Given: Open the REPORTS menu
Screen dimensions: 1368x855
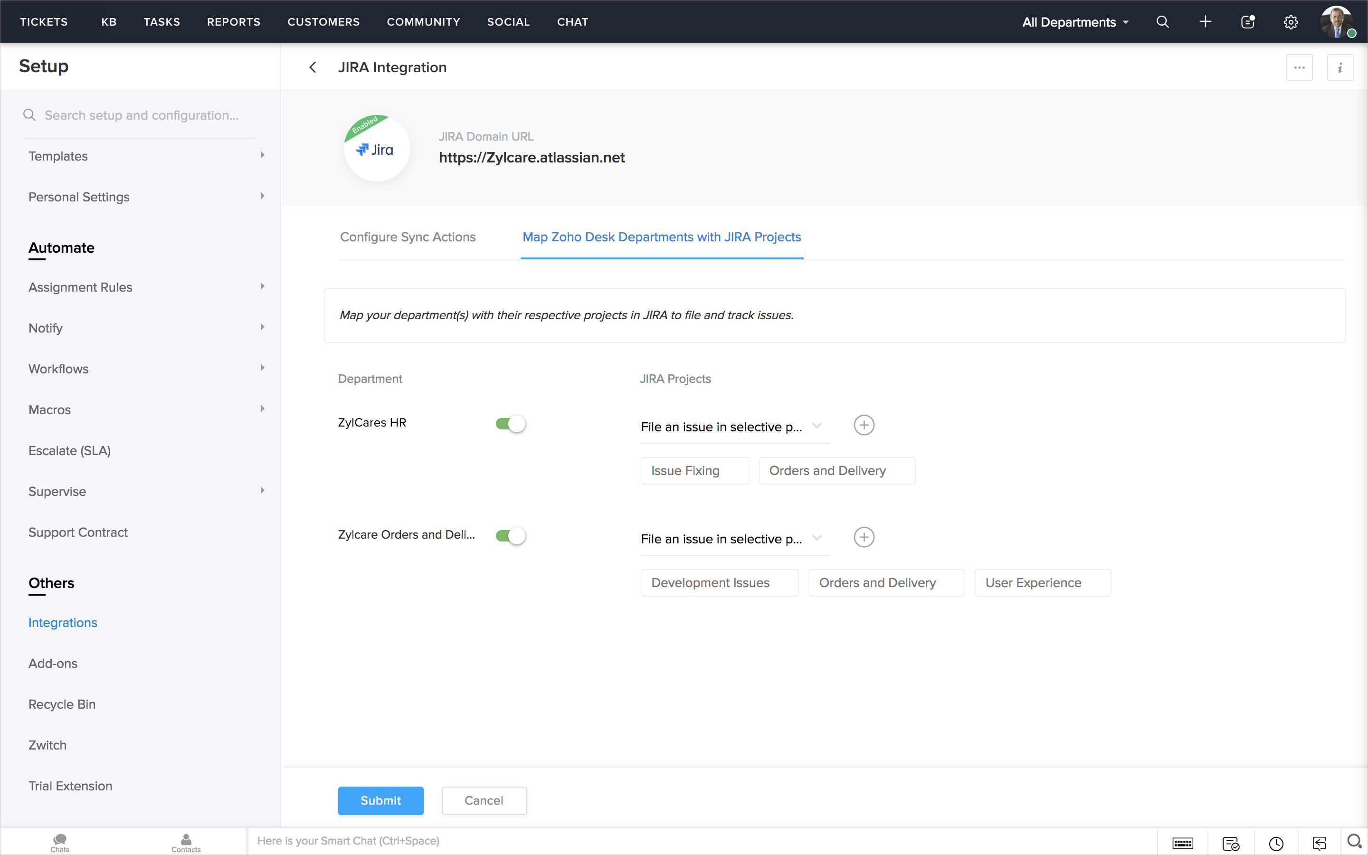Looking at the screenshot, I should pos(234,22).
